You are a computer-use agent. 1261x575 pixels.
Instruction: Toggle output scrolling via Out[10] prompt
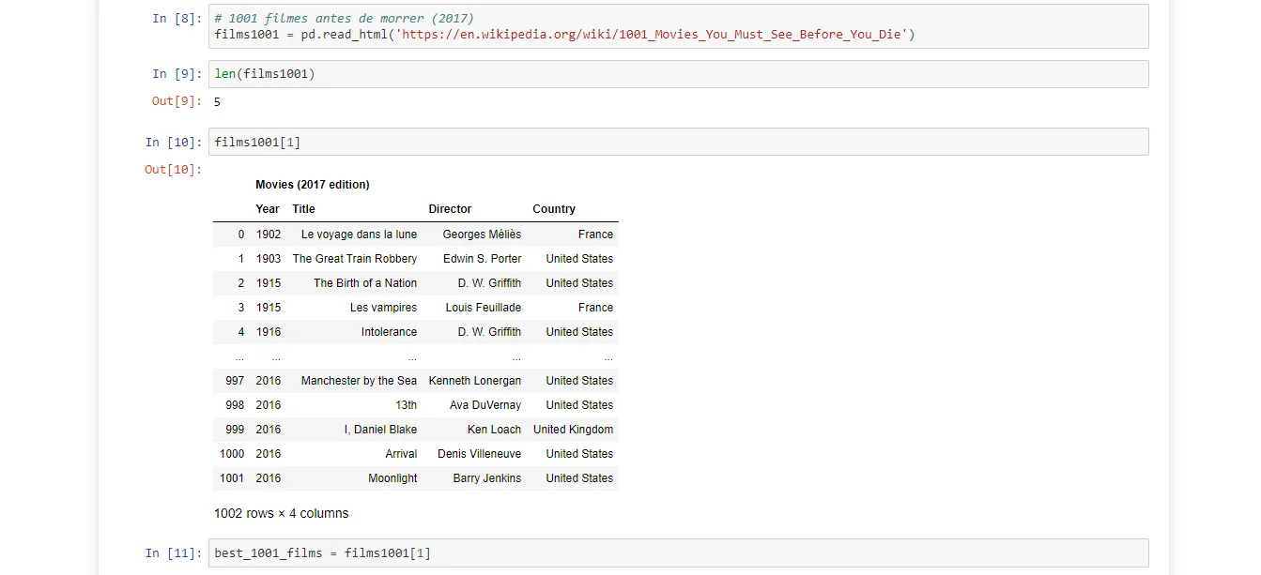pos(173,170)
